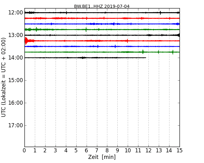Click the x-axis tick label 14
Viewport: 204px width, 163px height.
(x=169, y=150)
